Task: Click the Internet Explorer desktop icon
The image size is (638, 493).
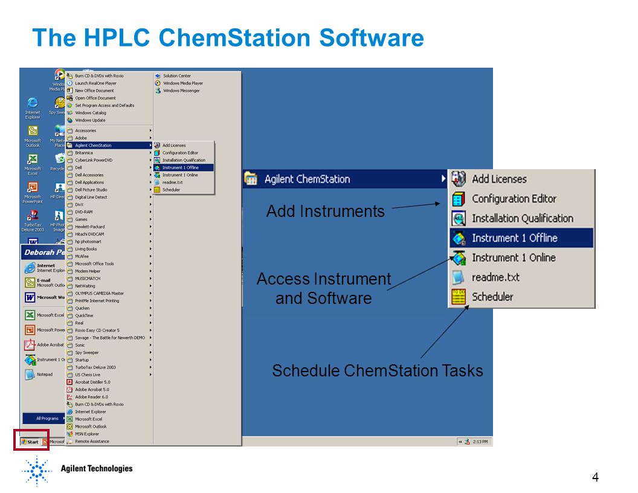Action: [33, 108]
